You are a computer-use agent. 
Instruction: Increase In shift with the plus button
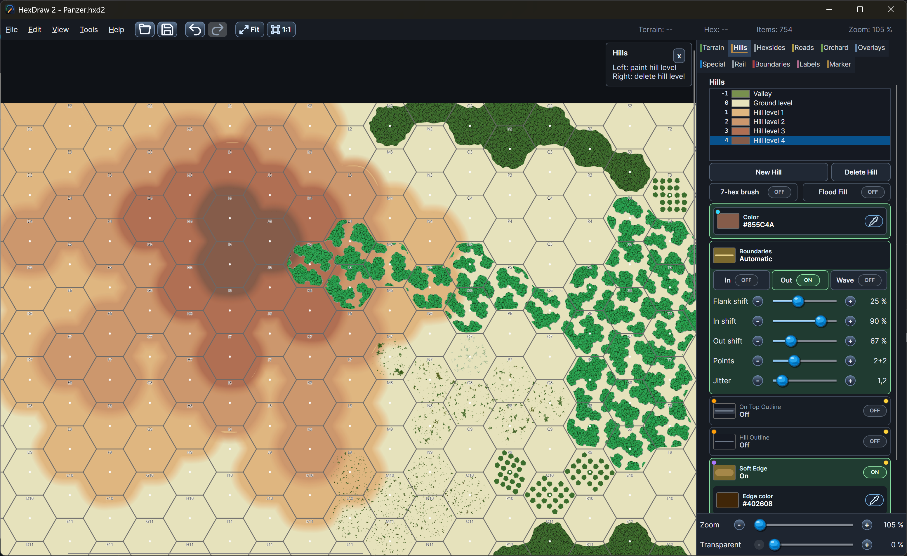tap(850, 321)
